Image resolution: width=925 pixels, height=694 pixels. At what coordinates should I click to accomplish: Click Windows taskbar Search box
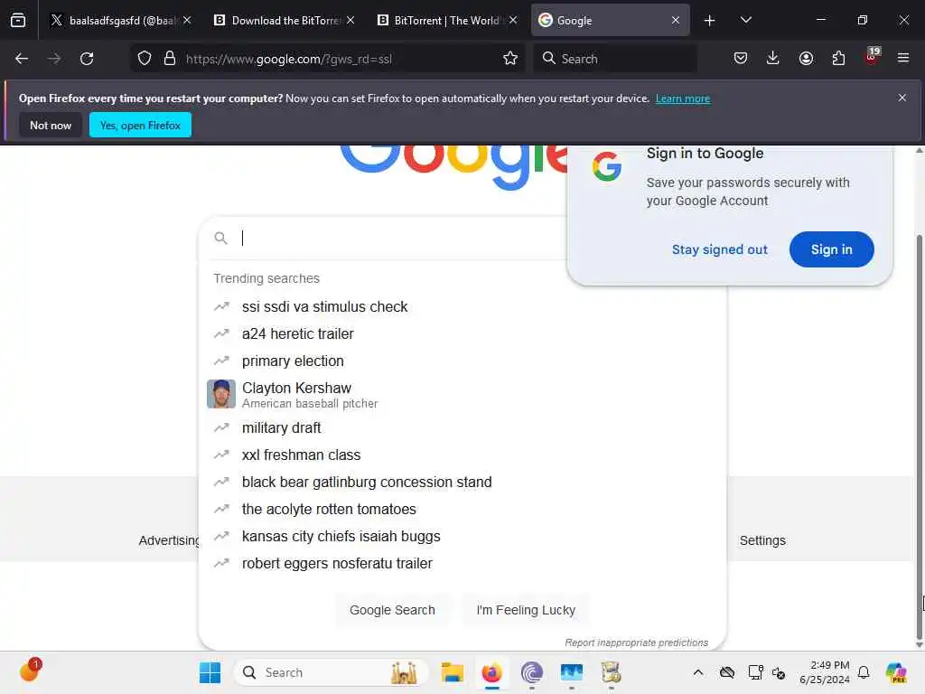click(x=331, y=672)
